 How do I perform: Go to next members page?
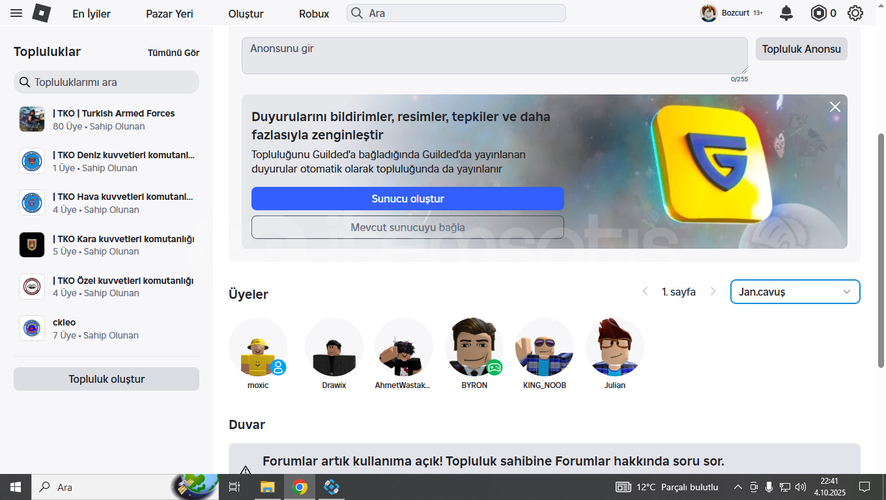click(x=713, y=292)
